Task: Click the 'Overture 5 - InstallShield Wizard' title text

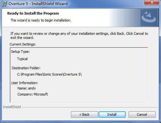Action: [x=38, y=4]
